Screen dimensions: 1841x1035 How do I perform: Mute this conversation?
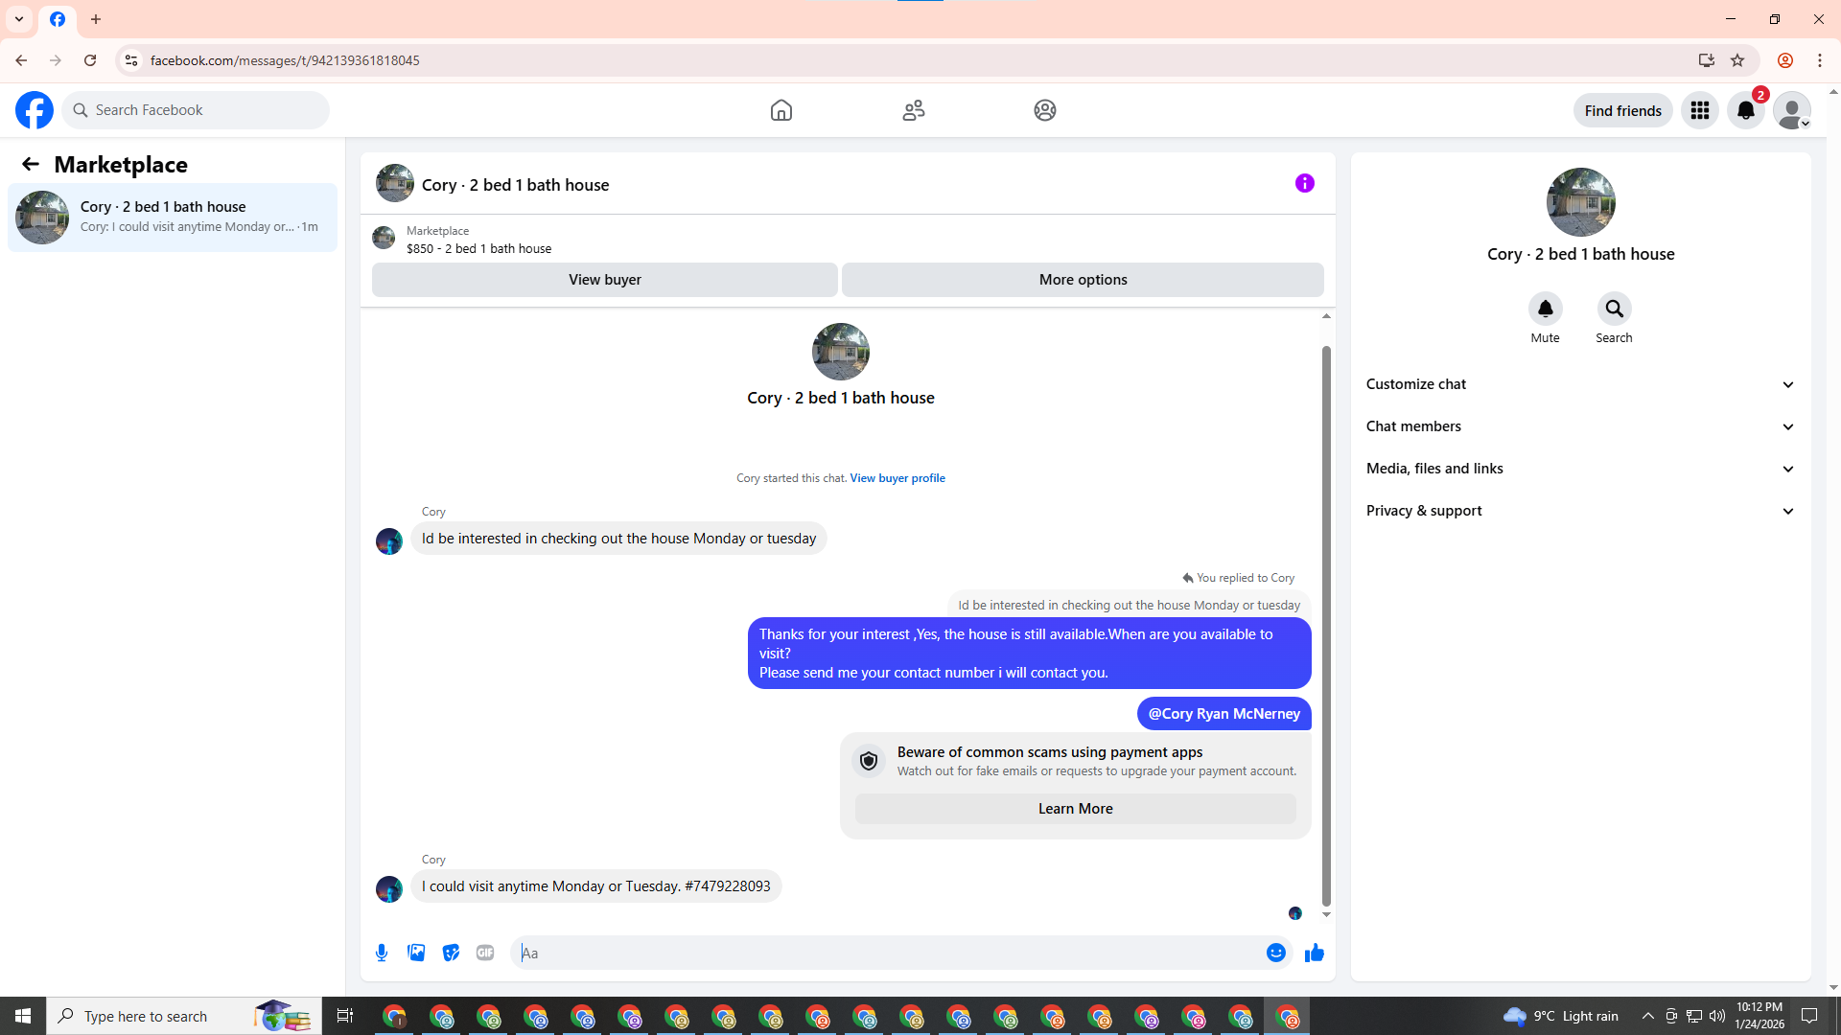coord(1545,310)
